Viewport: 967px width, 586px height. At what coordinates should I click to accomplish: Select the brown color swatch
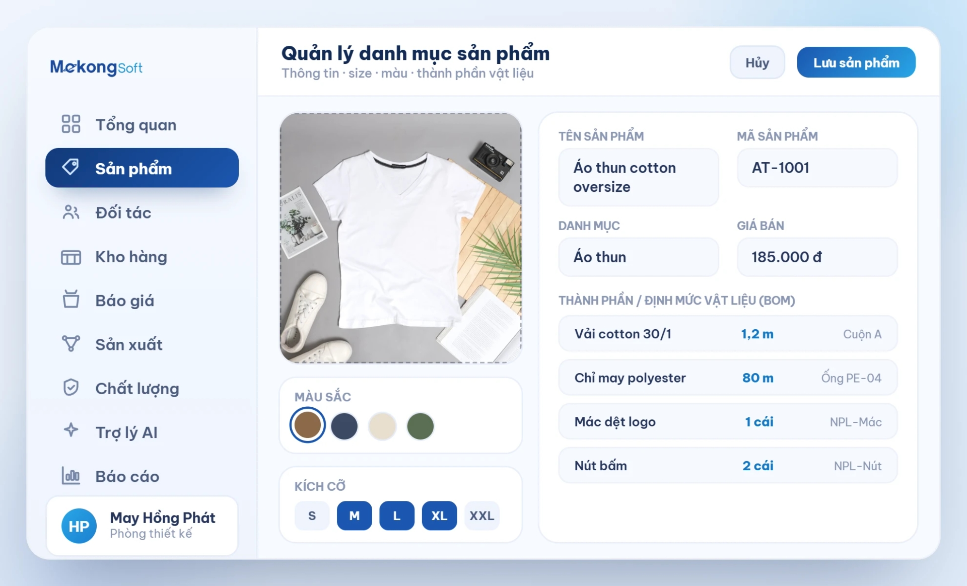307,425
